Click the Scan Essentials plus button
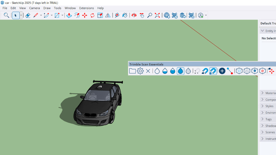 click(222, 71)
